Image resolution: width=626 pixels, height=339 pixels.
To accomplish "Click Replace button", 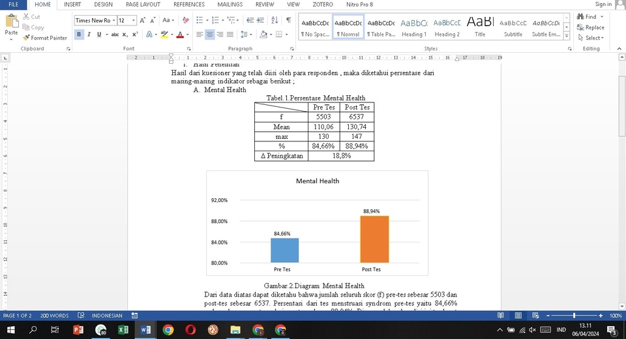I will 591,27.
